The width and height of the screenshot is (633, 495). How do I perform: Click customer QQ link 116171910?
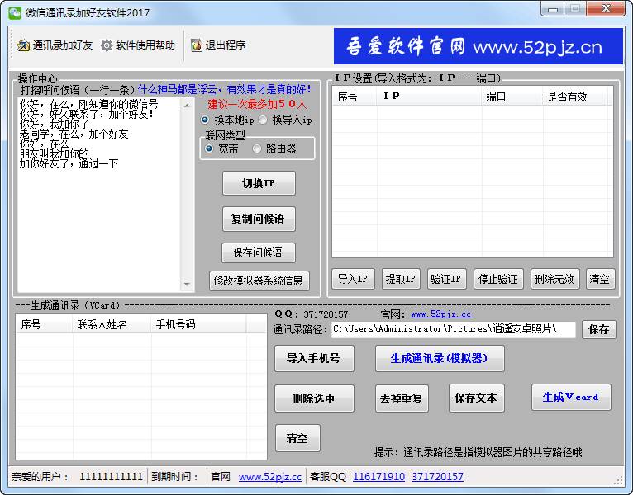point(379,477)
